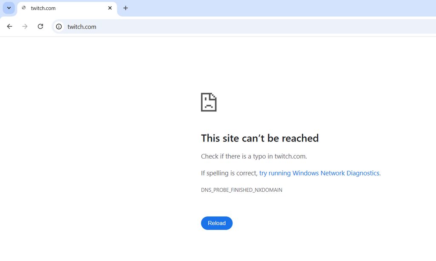Click the globe favicon on the twitch.com tab
The height and width of the screenshot is (261, 436).
pyautogui.click(x=24, y=8)
